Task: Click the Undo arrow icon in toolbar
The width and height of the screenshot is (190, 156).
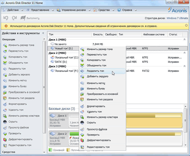Action: point(6,18)
